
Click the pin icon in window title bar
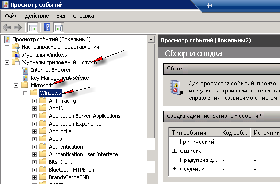tap(209, 6)
